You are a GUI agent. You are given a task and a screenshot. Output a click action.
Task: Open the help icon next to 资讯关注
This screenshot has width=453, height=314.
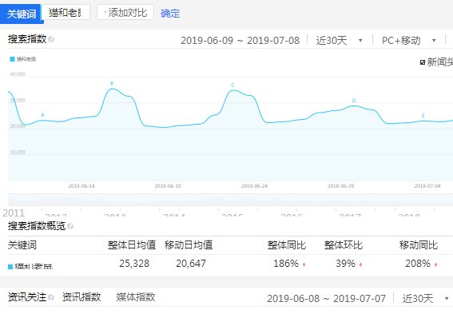pos(51,297)
